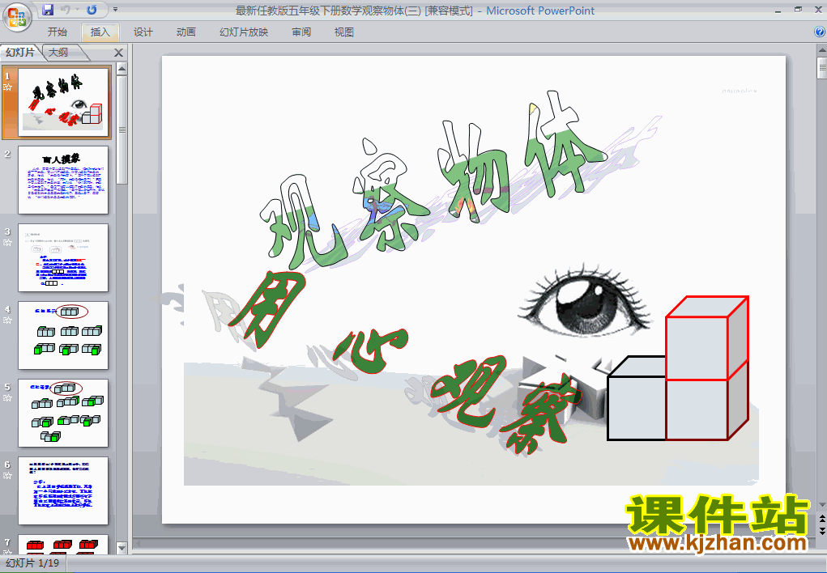Click the animation star icon beside slide 6
The height and width of the screenshot is (573, 827).
pyautogui.click(x=7, y=476)
